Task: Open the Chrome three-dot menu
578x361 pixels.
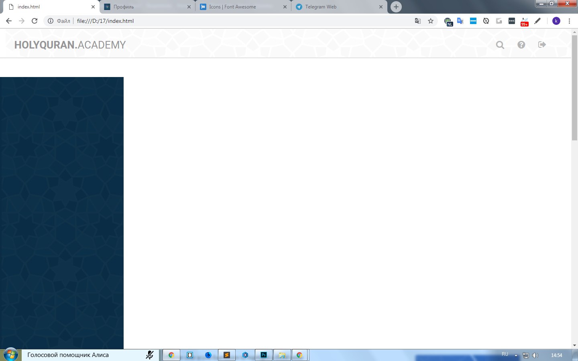Action: (x=569, y=21)
